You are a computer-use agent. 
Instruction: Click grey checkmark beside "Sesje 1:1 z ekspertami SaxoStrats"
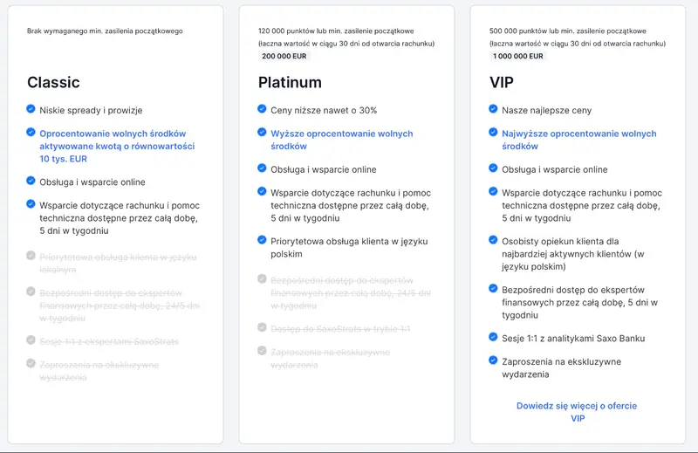[x=31, y=340]
